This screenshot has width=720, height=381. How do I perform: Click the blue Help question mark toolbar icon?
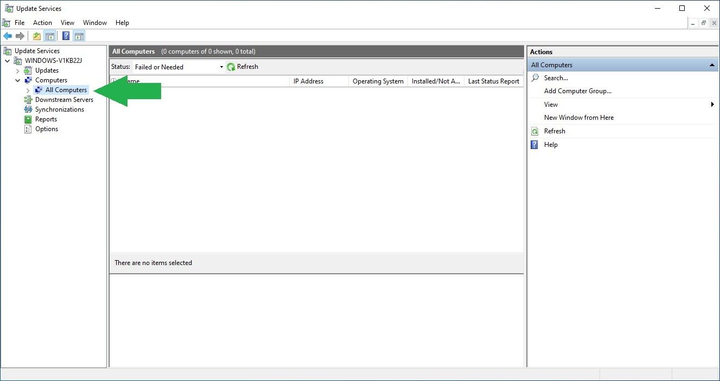pos(66,36)
